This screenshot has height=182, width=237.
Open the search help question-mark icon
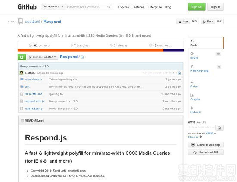pos(109,7)
